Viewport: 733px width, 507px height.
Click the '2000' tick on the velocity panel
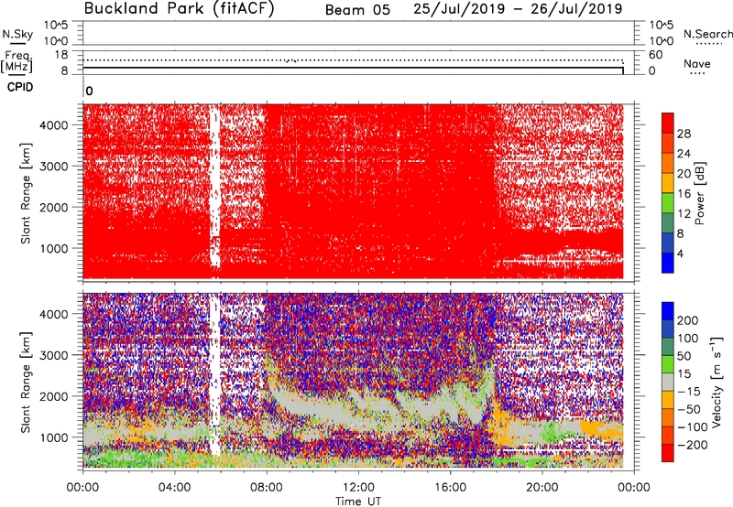[x=53, y=396]
